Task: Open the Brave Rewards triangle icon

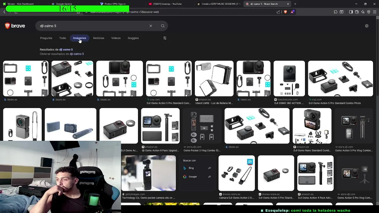Action: [x=293, y=12]
